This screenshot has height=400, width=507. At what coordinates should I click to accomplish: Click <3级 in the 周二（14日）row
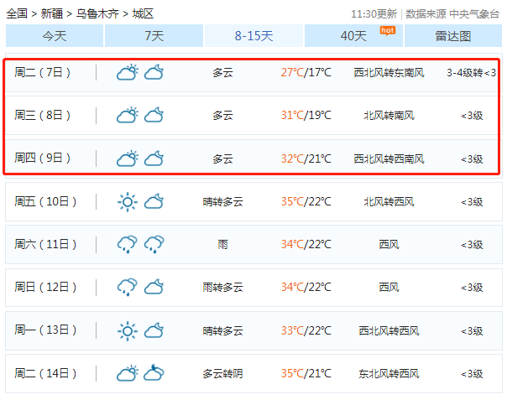pyautogui.click(x=472, y=374)
